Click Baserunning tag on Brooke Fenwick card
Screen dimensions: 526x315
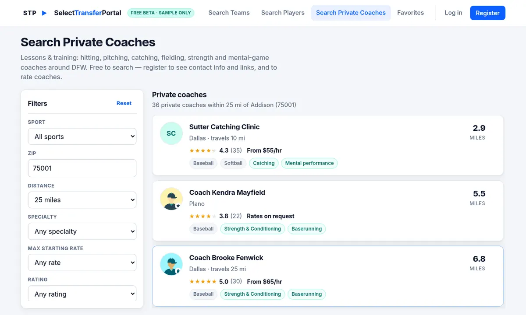(x=306, y=294)
